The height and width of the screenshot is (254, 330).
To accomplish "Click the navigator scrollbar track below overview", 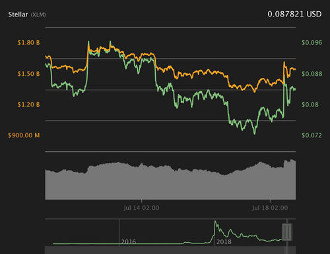I will (170, 250).
